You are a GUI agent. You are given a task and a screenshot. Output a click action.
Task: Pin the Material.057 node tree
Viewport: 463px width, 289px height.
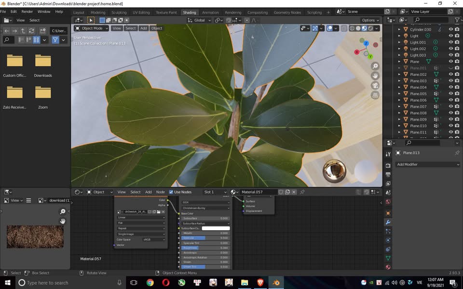pos(302,192)
